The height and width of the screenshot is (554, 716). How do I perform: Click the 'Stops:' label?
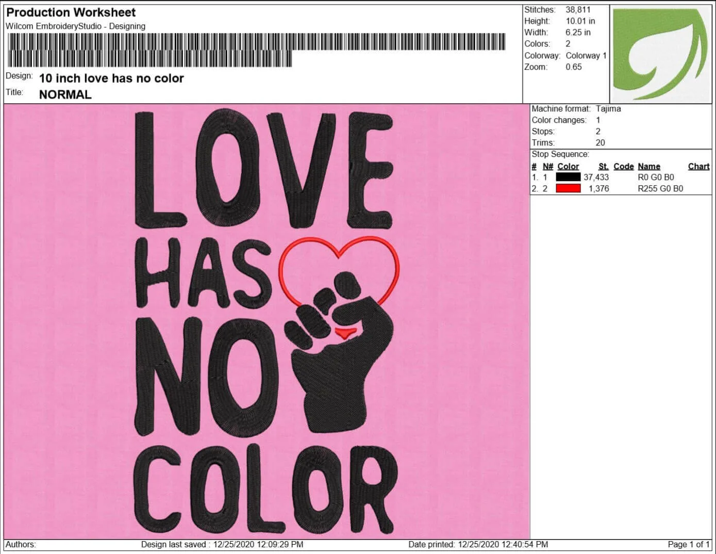coord(543,132)
